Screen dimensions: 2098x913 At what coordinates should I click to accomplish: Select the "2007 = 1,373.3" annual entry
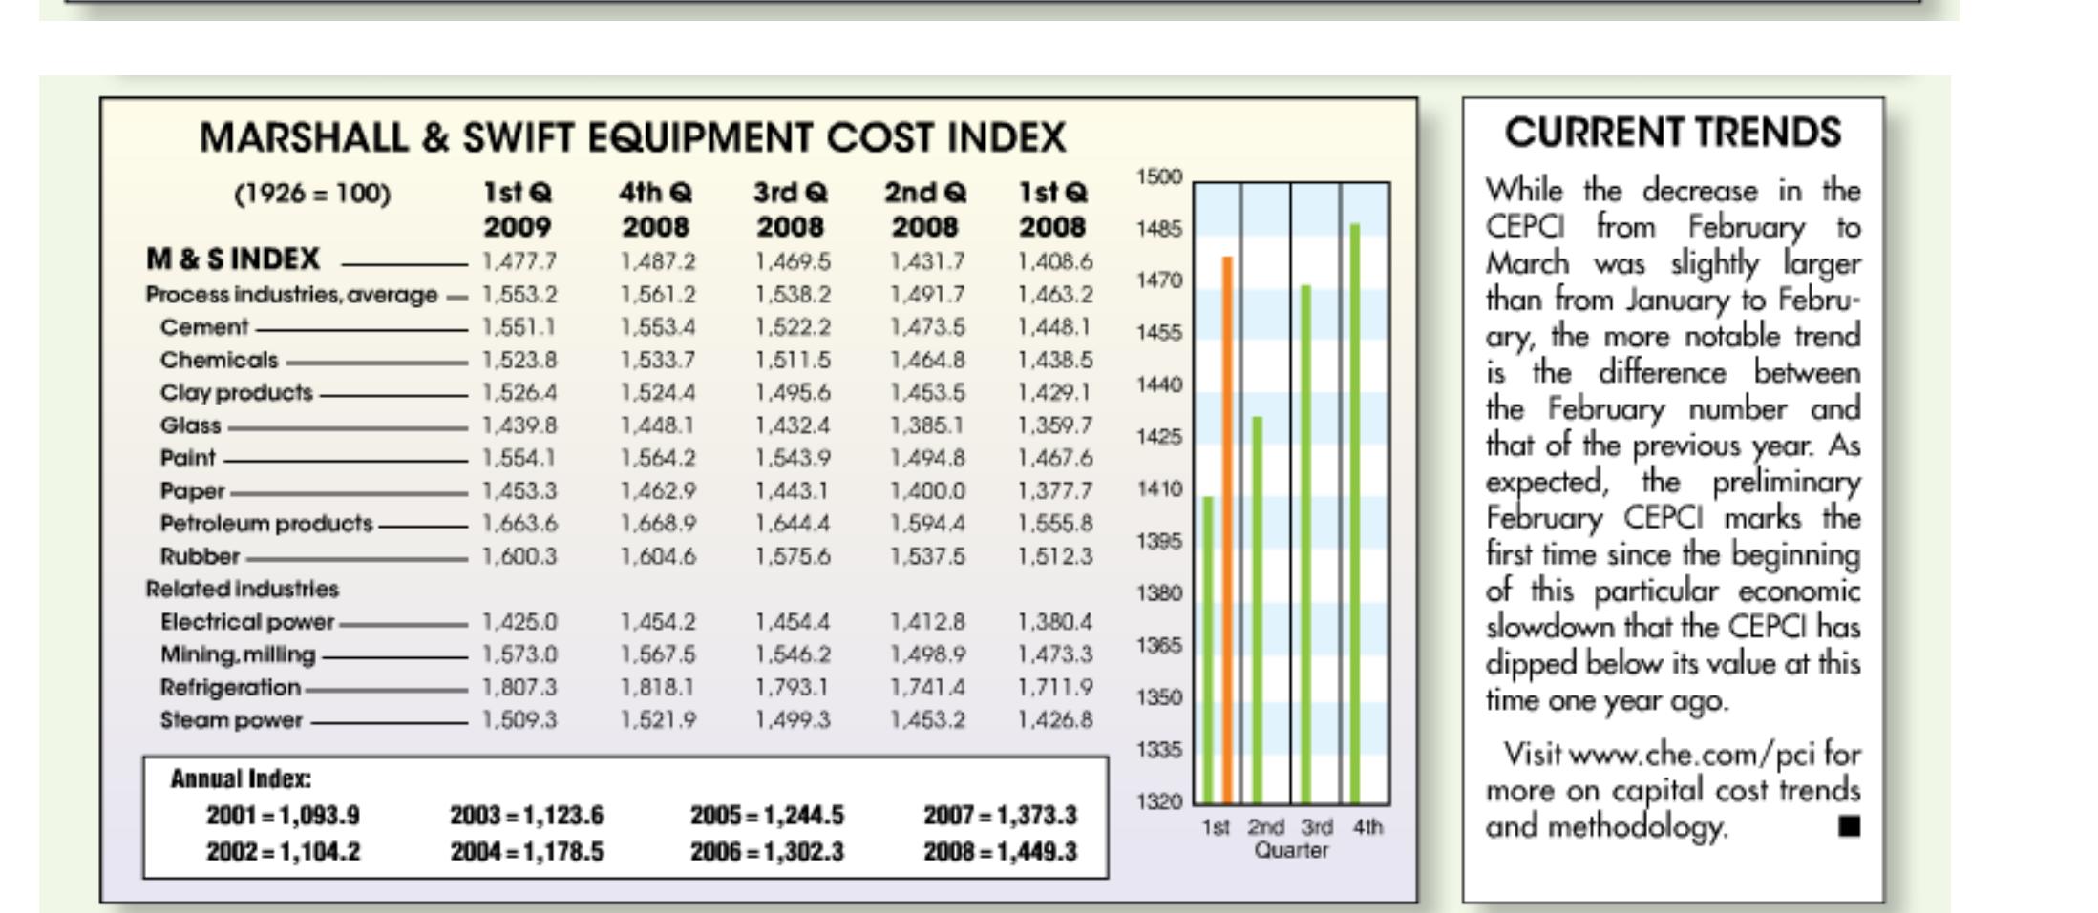point(1000,816)
